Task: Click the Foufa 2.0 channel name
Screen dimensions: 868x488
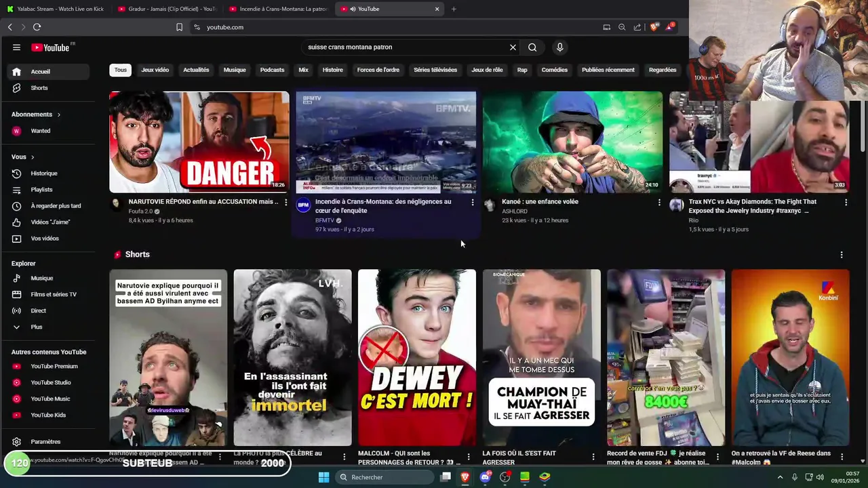Action: 140,211
